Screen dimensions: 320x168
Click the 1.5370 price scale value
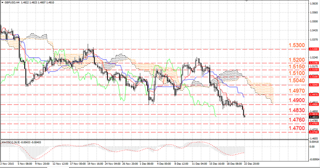tap(314, 40)
